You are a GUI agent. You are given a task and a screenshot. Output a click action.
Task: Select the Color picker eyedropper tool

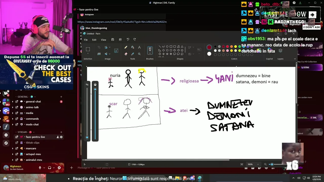pos(132,54)
